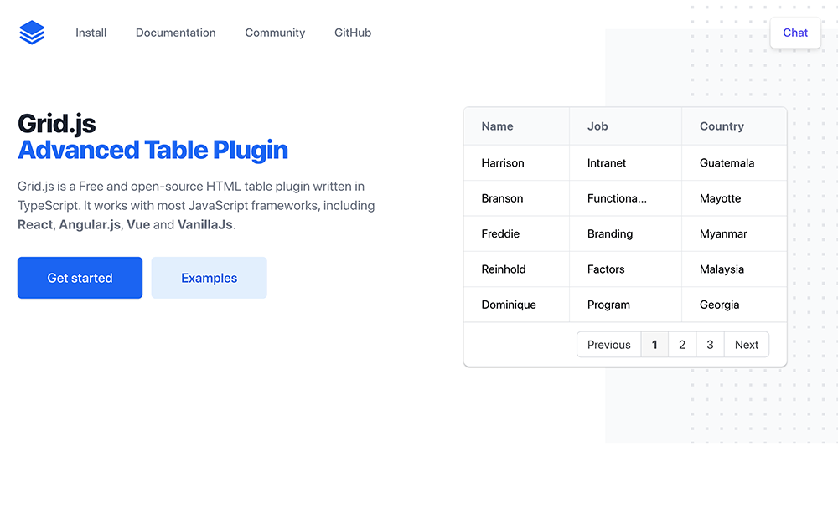
Task: Select page 1 in pagination
Action: click(654, 344)
